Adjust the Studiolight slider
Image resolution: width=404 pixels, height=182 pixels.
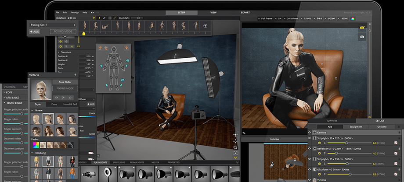coord(137,18)
